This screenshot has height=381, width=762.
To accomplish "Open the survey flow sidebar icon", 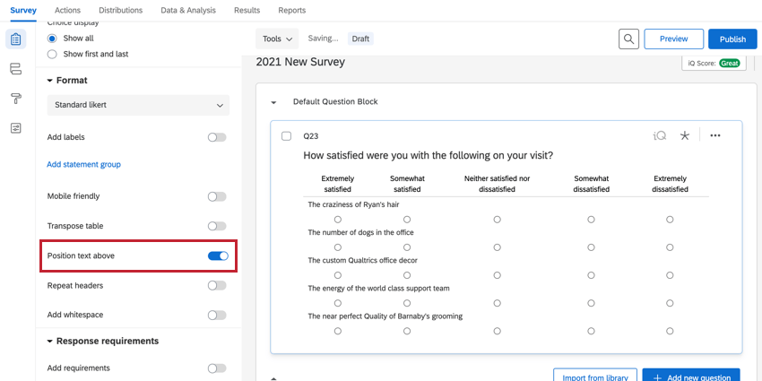I will click(x=15, y=69).
